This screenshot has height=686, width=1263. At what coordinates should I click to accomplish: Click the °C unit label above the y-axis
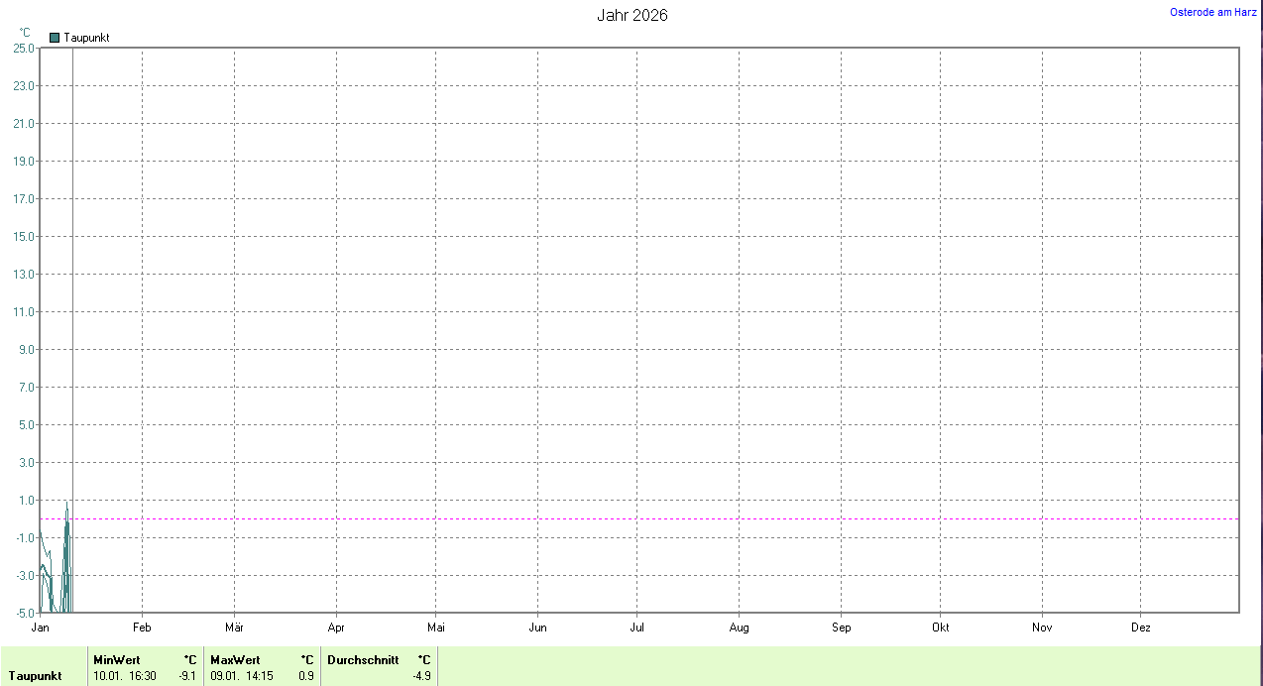(25, 33)
